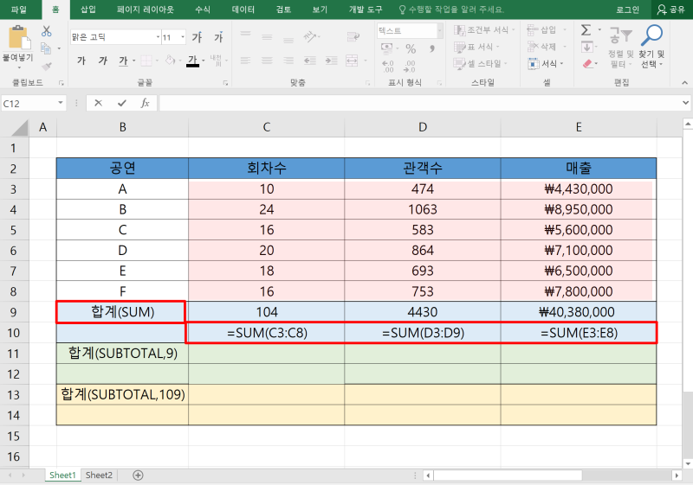Screen dimensions: 693x485
Task: Toggle wrap text icon
Action: coord(353,37)
